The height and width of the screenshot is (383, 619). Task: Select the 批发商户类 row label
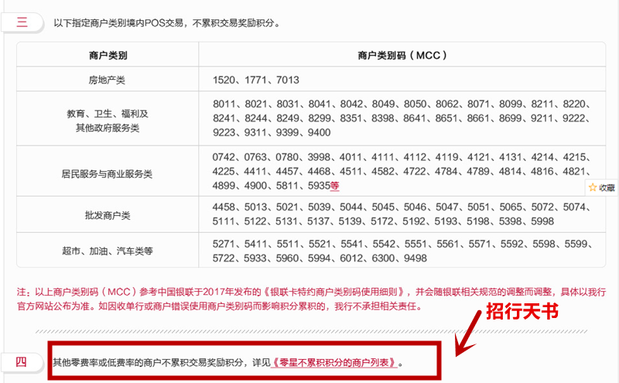coord(108,215)
